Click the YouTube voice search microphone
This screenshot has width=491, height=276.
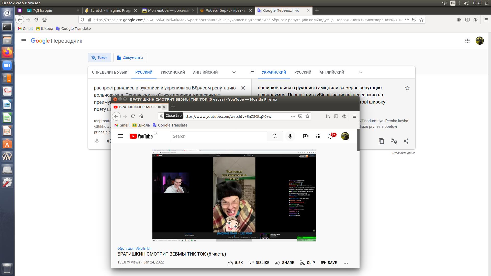click(x=290, y=136)
